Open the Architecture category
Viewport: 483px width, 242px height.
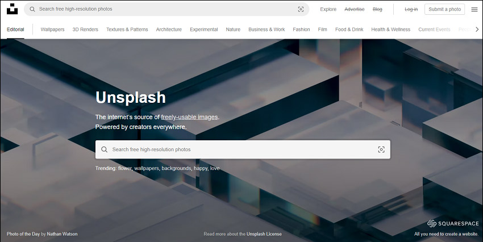click(169, 30)
